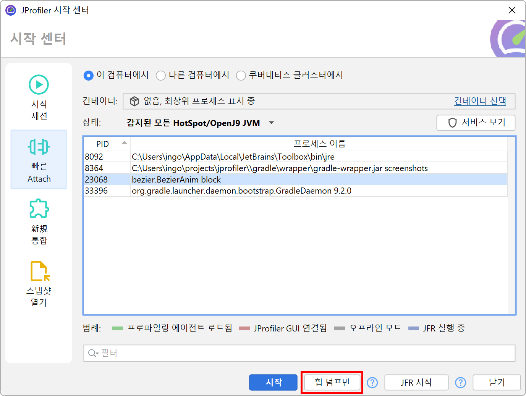
Task: Open the Start Session (시작 세션) icon
Action: coord(39,85)
